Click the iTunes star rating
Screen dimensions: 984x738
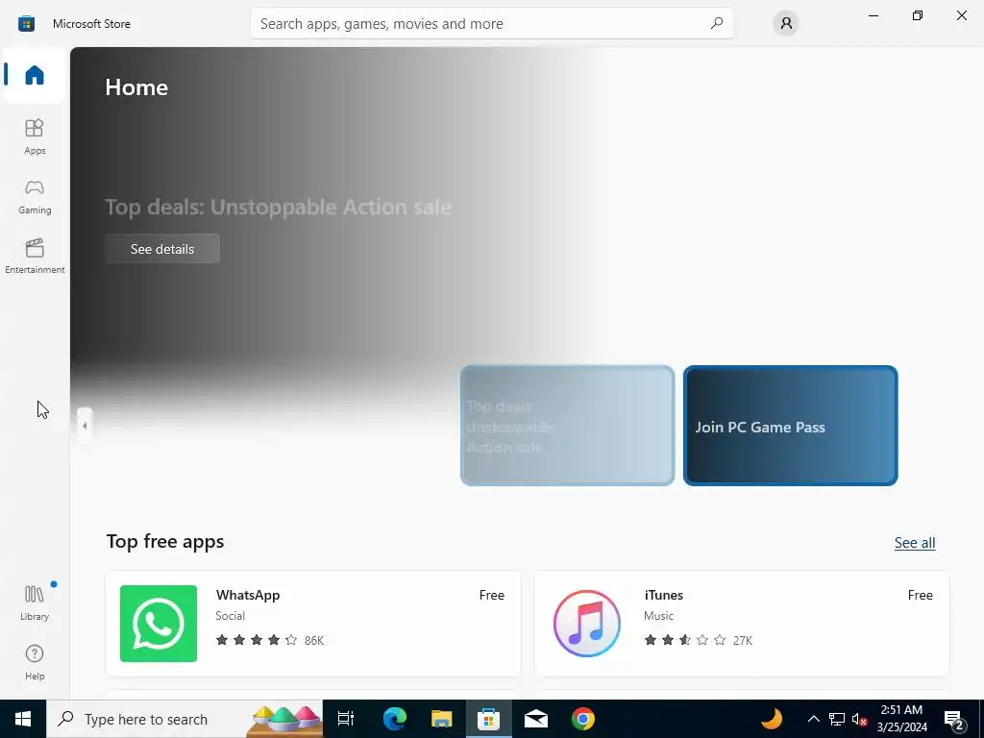click(684, 640)
